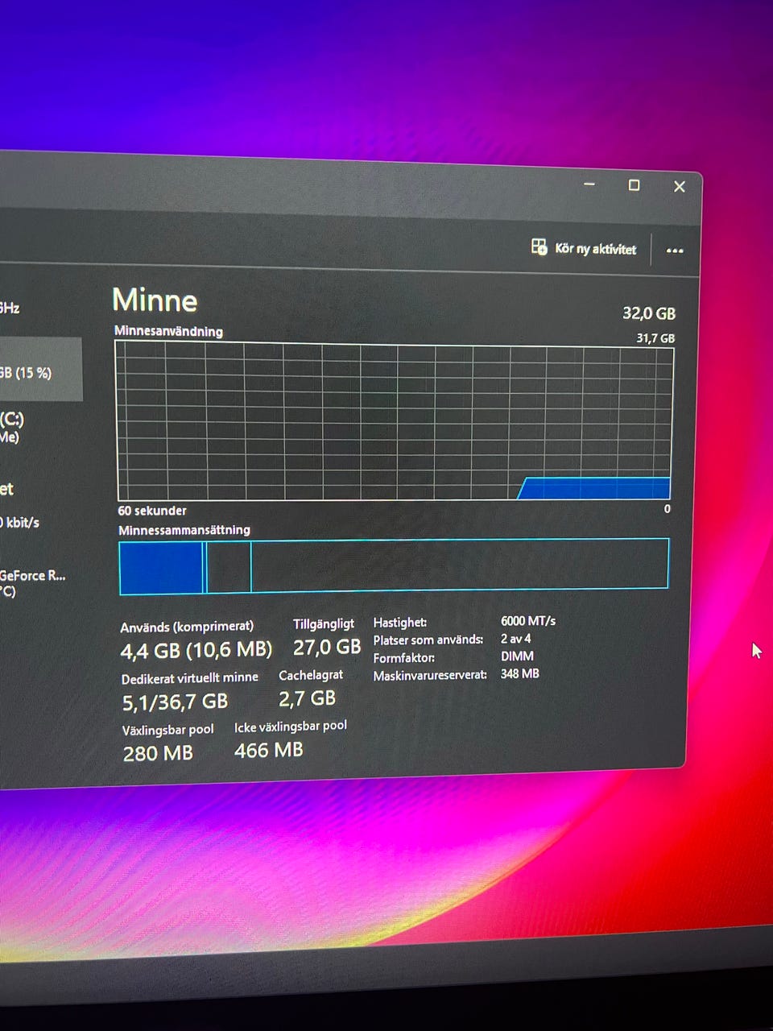The image size is (773, 1031).
Task: Click the 'Kör ny aktivitet' button
Action: (584, 248)
